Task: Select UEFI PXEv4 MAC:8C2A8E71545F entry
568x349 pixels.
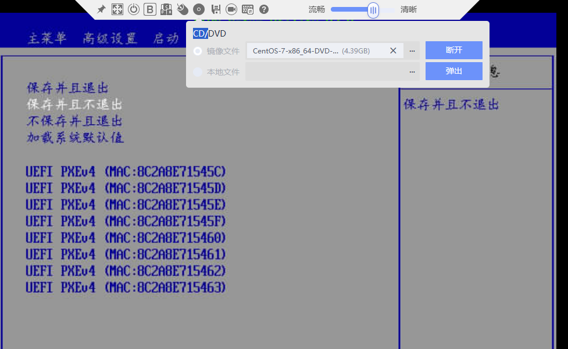Action: pyautogui.click(x=126, y=221)
